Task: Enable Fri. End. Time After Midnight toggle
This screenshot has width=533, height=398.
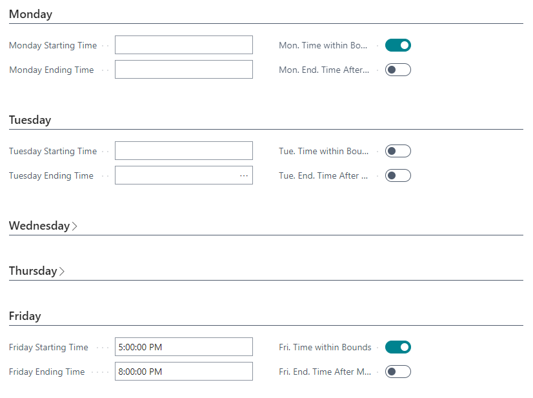Action: coord(397,372)
